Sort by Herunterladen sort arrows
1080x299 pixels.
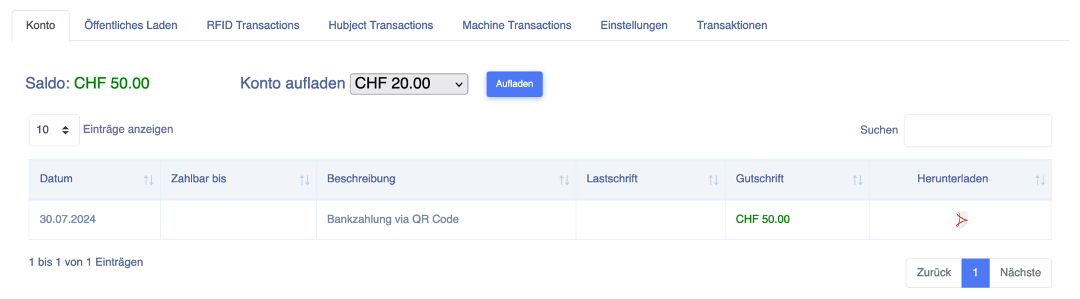coord(1039,180)
